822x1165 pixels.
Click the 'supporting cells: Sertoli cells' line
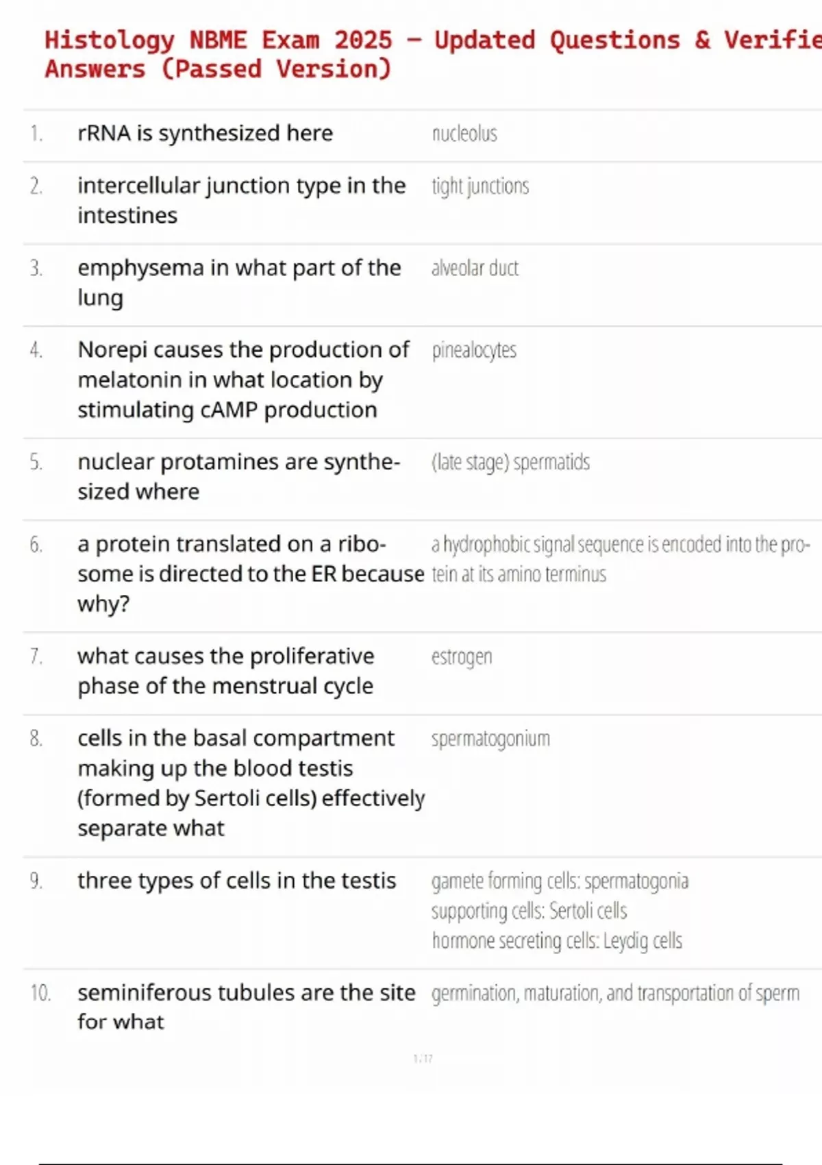point(529,911)
